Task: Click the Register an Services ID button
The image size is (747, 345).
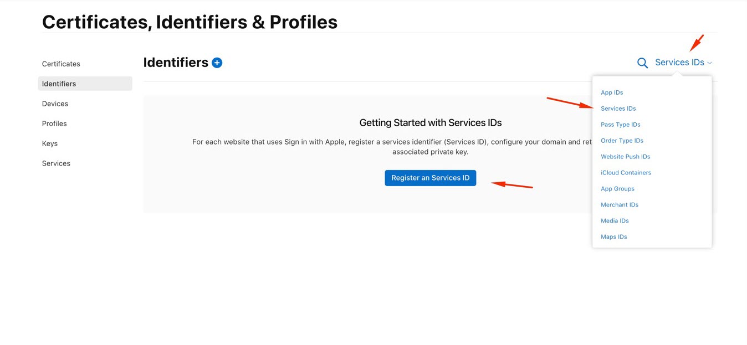Action: (431, 178)
